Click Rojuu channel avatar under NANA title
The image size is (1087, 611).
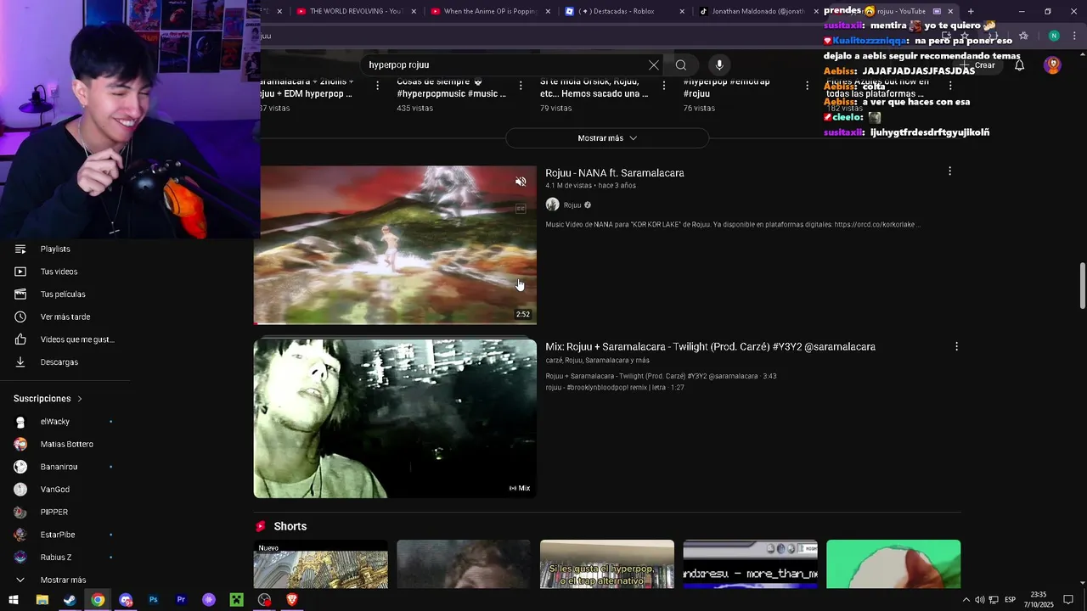pyautogui.click(x=552, y=205)
